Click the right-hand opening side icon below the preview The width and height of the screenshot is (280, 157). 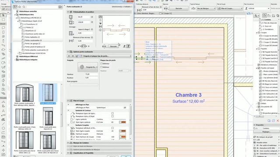[x=128, y=46]
